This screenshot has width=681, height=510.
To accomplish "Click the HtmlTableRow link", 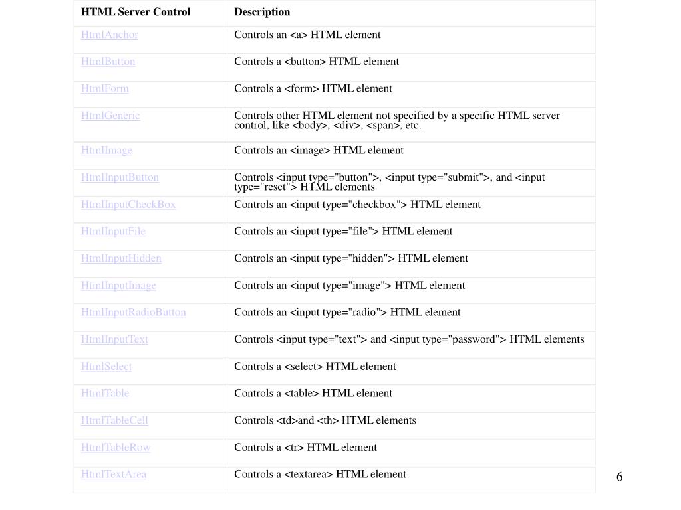I will (x=116, y=447).
